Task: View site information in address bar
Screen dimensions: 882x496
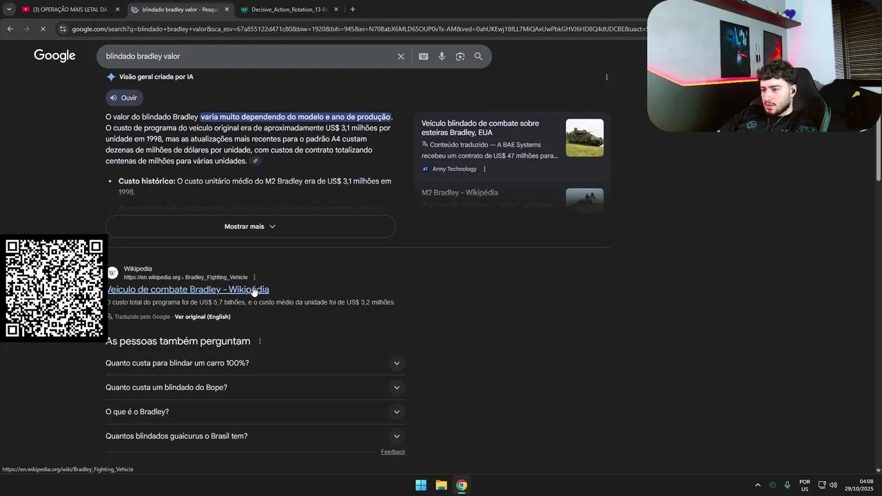Action: [x=63, y=29]
